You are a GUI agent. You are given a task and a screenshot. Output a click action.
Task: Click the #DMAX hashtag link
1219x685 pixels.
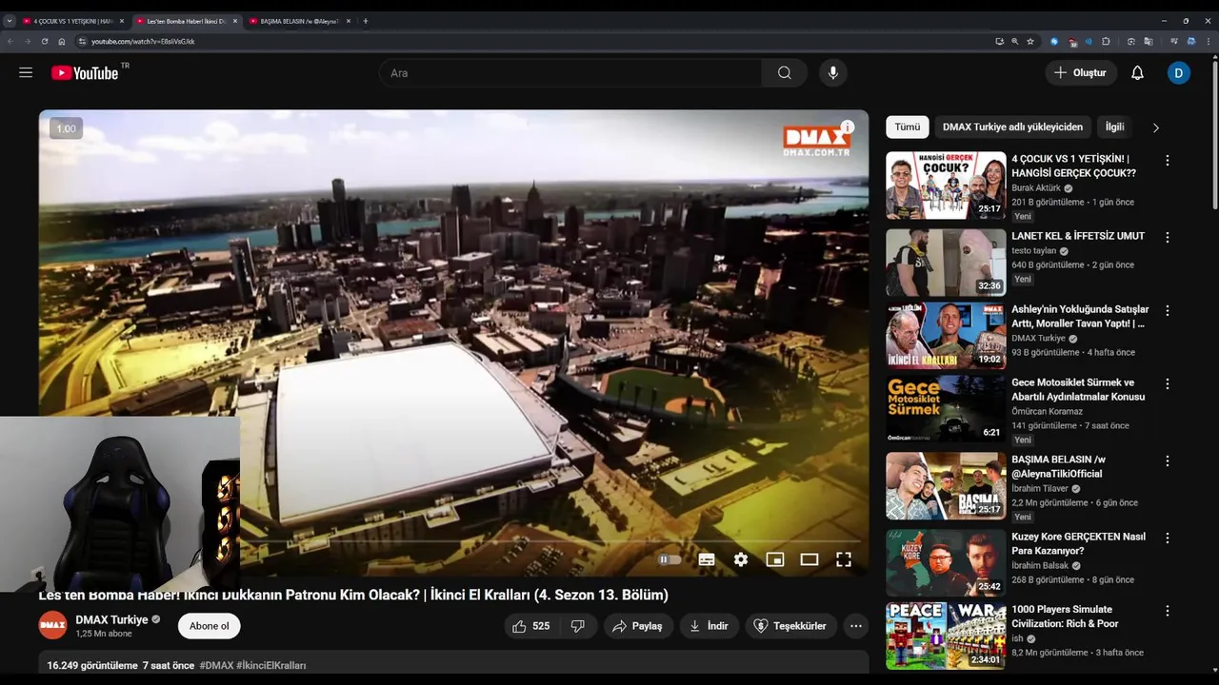pos(216,665)
